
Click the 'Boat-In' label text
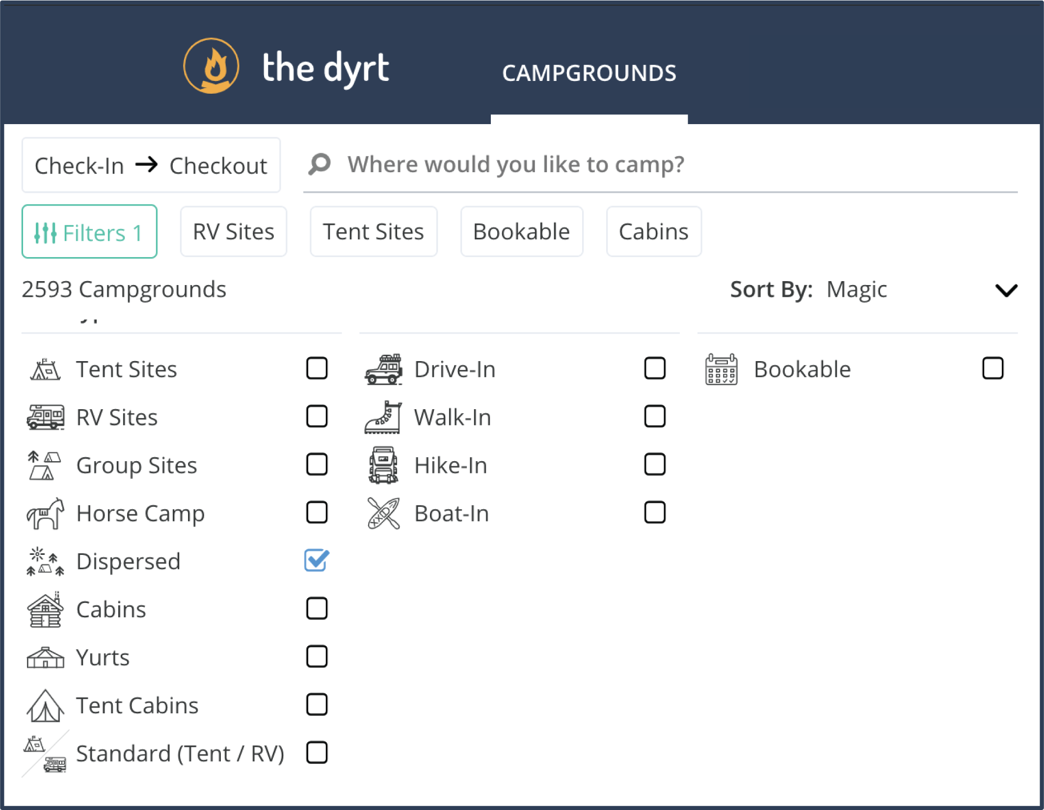point(452,513)
